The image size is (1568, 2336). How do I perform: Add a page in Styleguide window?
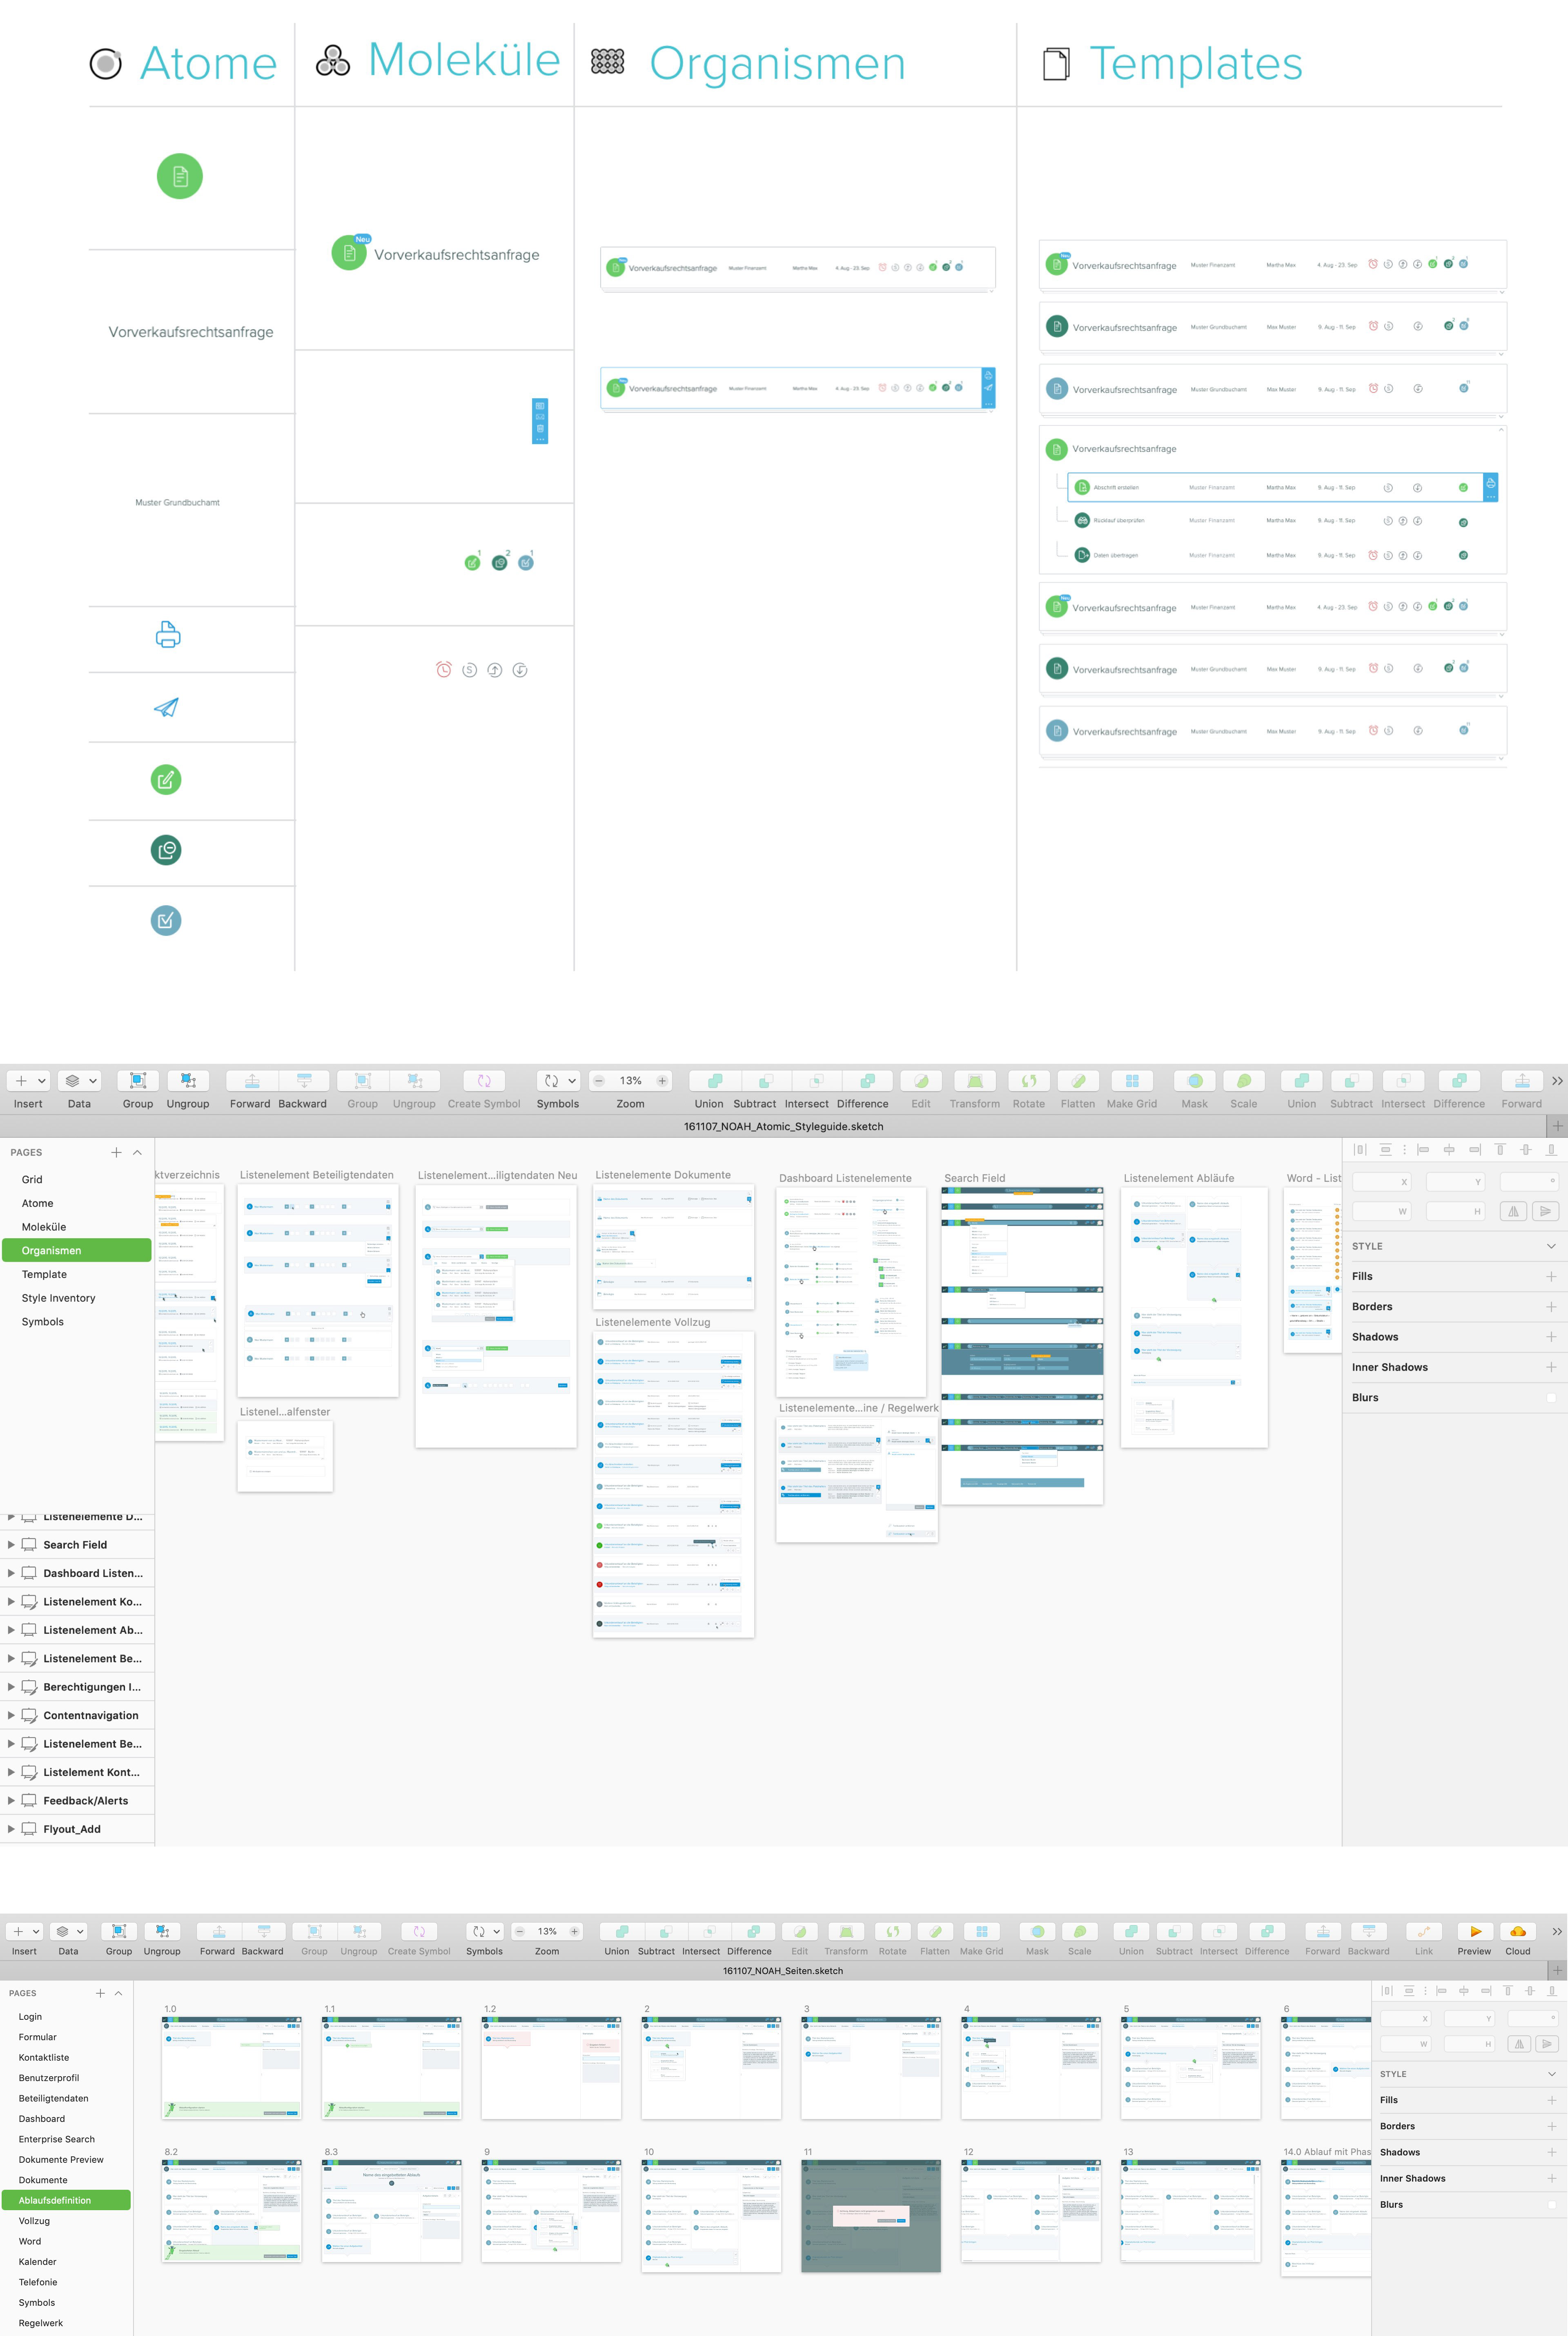pyautogui.click(x=116, y=1152)
